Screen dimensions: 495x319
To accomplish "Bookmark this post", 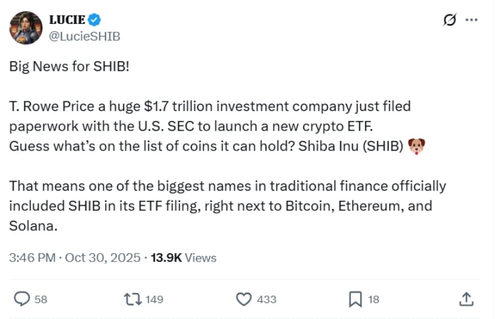I will click(x=355, y=298).
